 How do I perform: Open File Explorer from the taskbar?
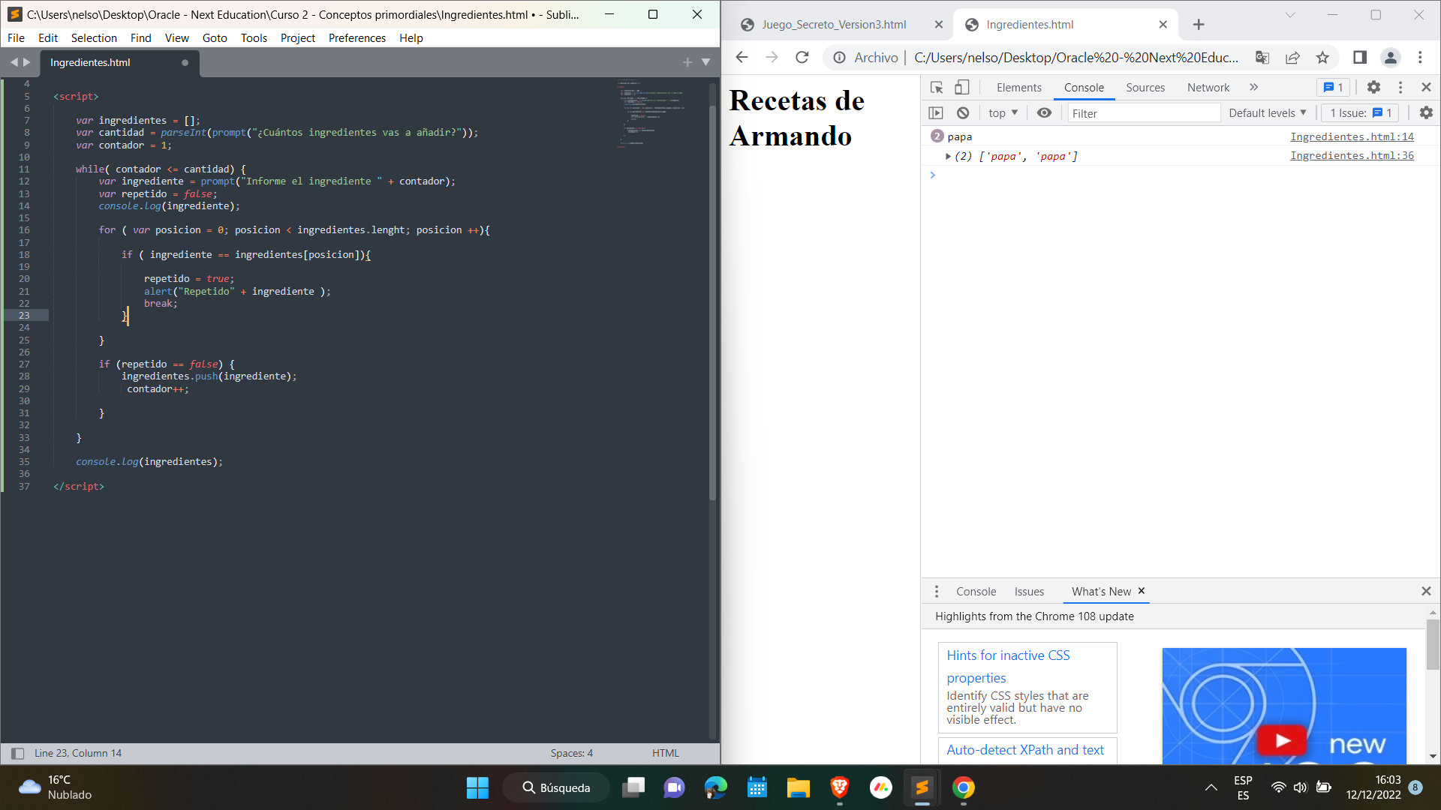pyautogui.click(x=798, y=788)
